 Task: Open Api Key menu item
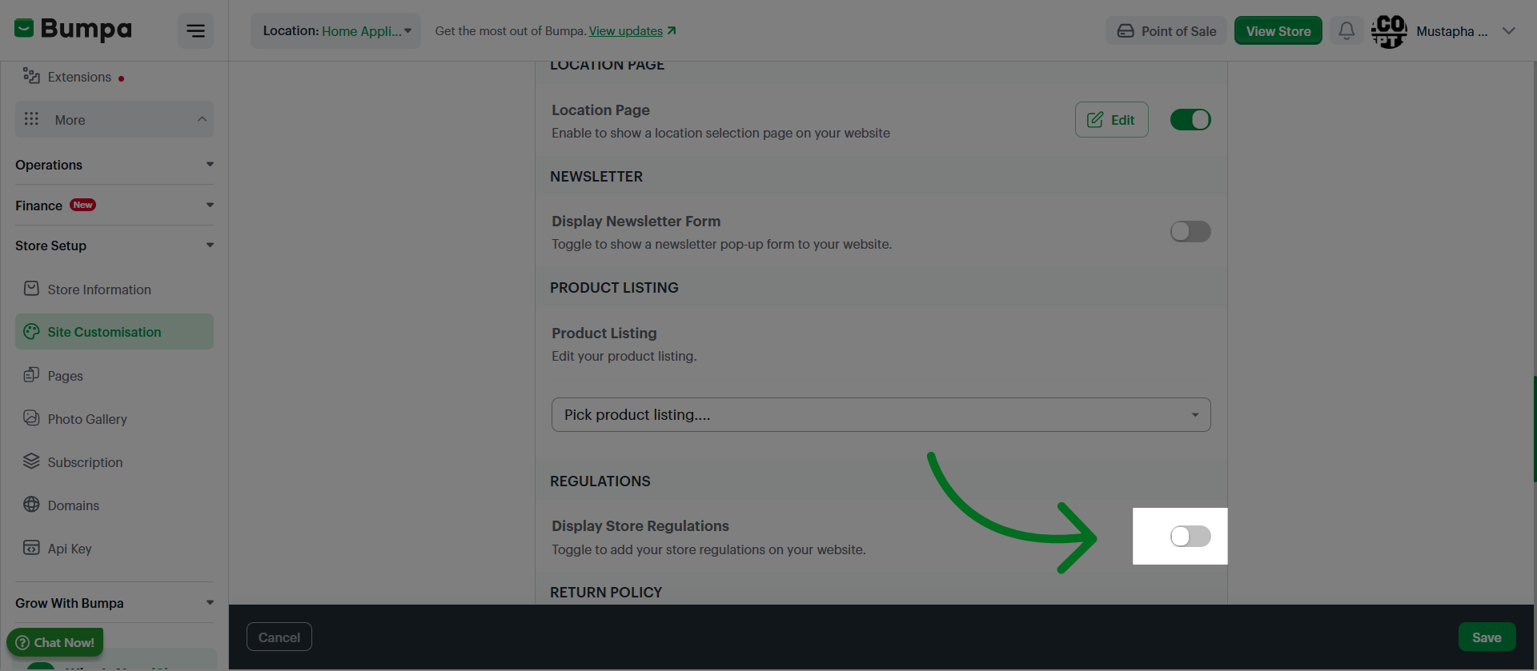click(114, 549)
